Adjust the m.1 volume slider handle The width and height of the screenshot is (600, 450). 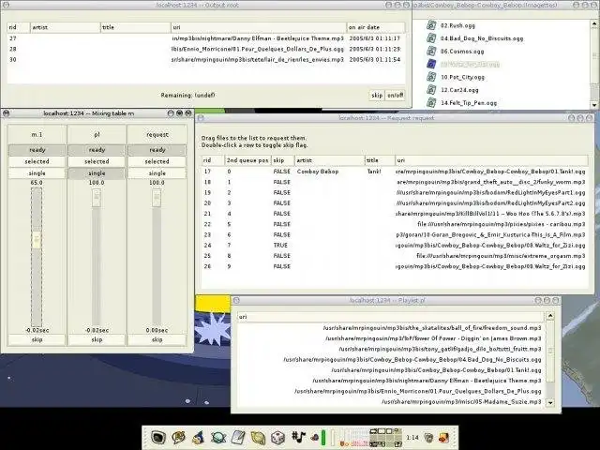[x=37, y=240]
